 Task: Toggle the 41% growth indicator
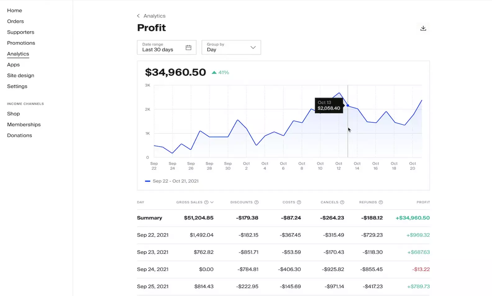pyautogui.click(x=220, y=72)
